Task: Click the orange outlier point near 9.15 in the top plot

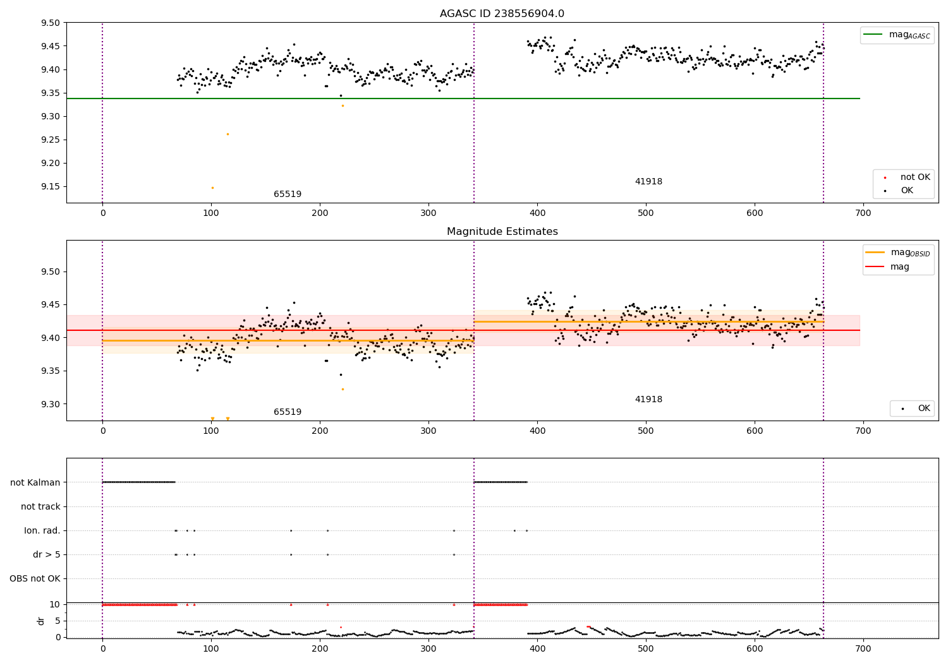Action: point(212,188)
